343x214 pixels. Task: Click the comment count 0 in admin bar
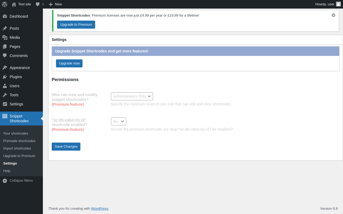pos(43,4)
